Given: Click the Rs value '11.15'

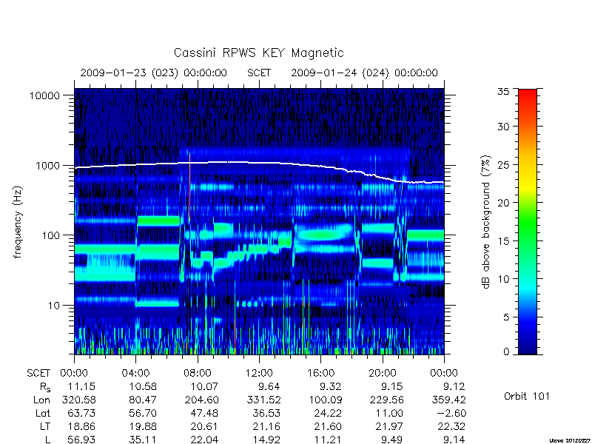Looking at the screenshot, I should point(81,386).
